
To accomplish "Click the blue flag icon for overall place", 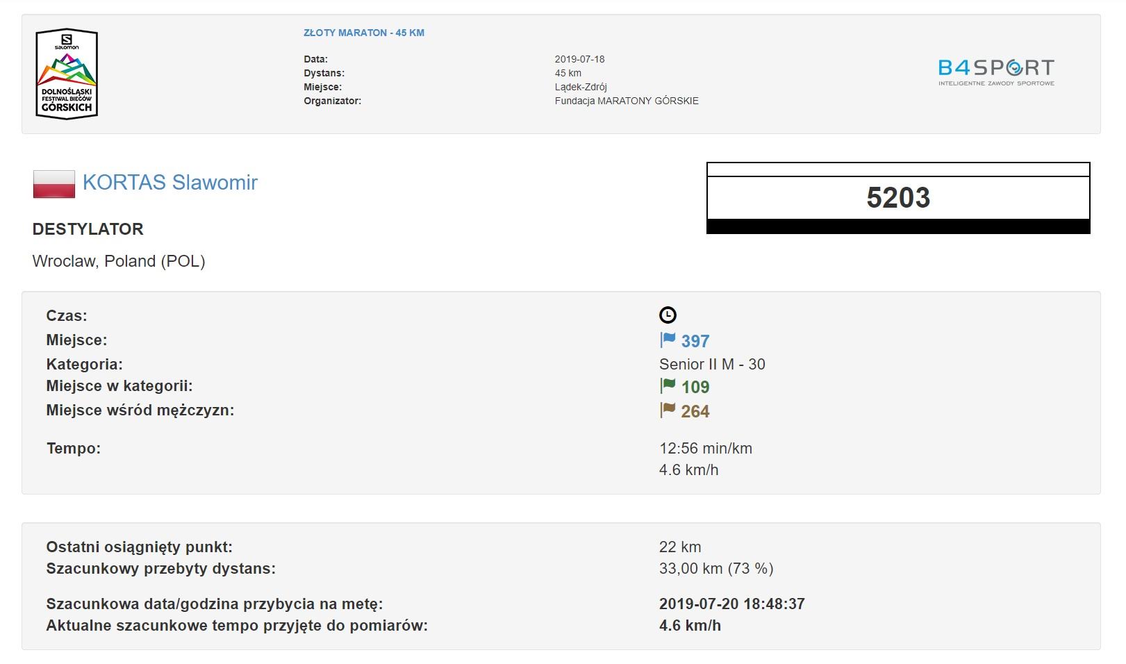I will point(668,340).
